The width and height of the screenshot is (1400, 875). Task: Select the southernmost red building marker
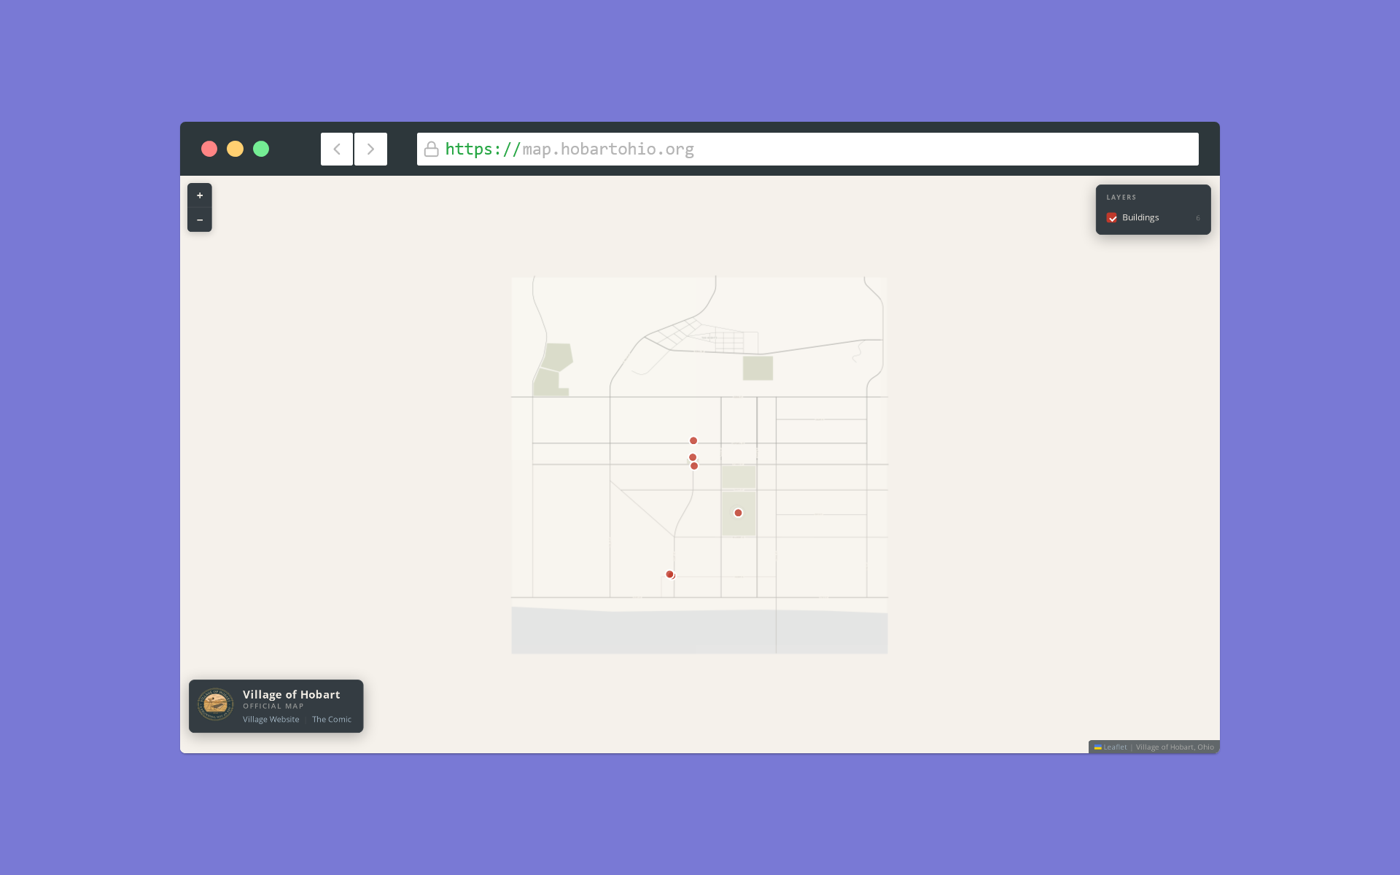[669, 574]
